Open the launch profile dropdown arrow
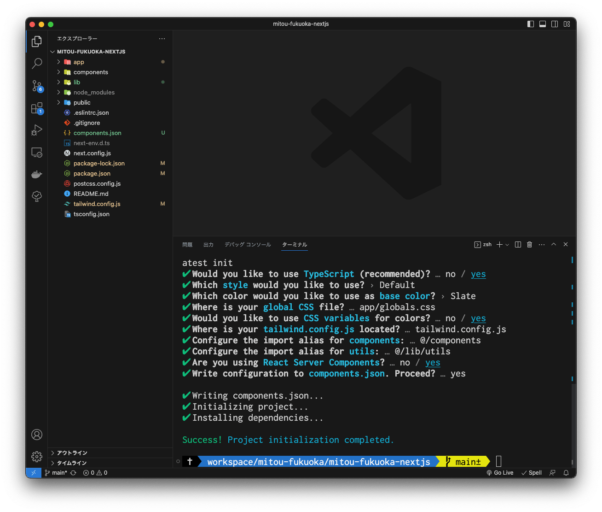 [x=507, y=245]
